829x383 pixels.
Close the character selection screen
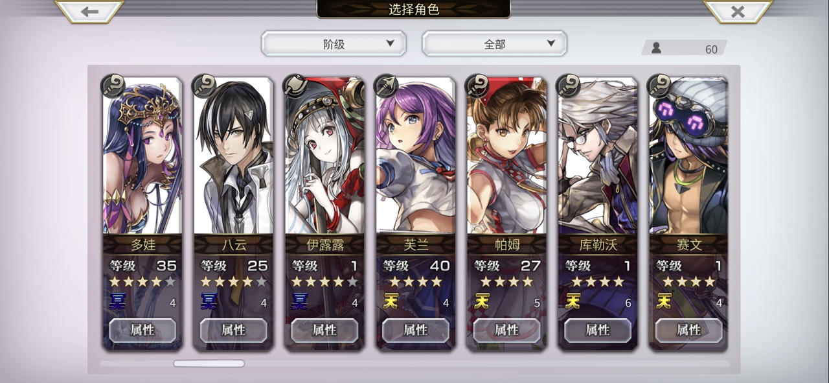738,12
